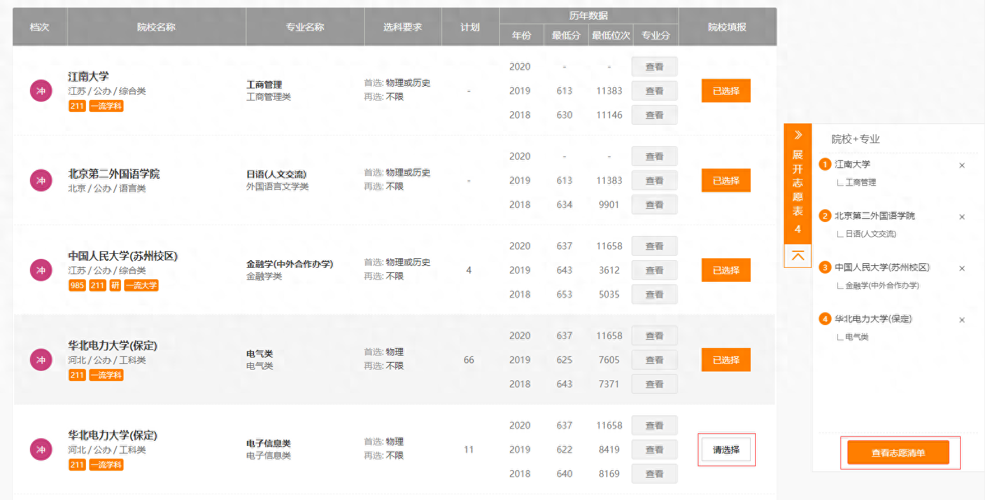The height and width of the screenshot is (500, 985).
Task: Click the 研 tag under 中国人民大学(苏州校区)
Action: [115, 286]
